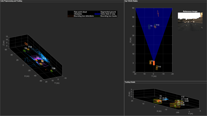Click 'Z (m)' axis label in lidar view
Screen dimensions: 207x116
(4, 43)
